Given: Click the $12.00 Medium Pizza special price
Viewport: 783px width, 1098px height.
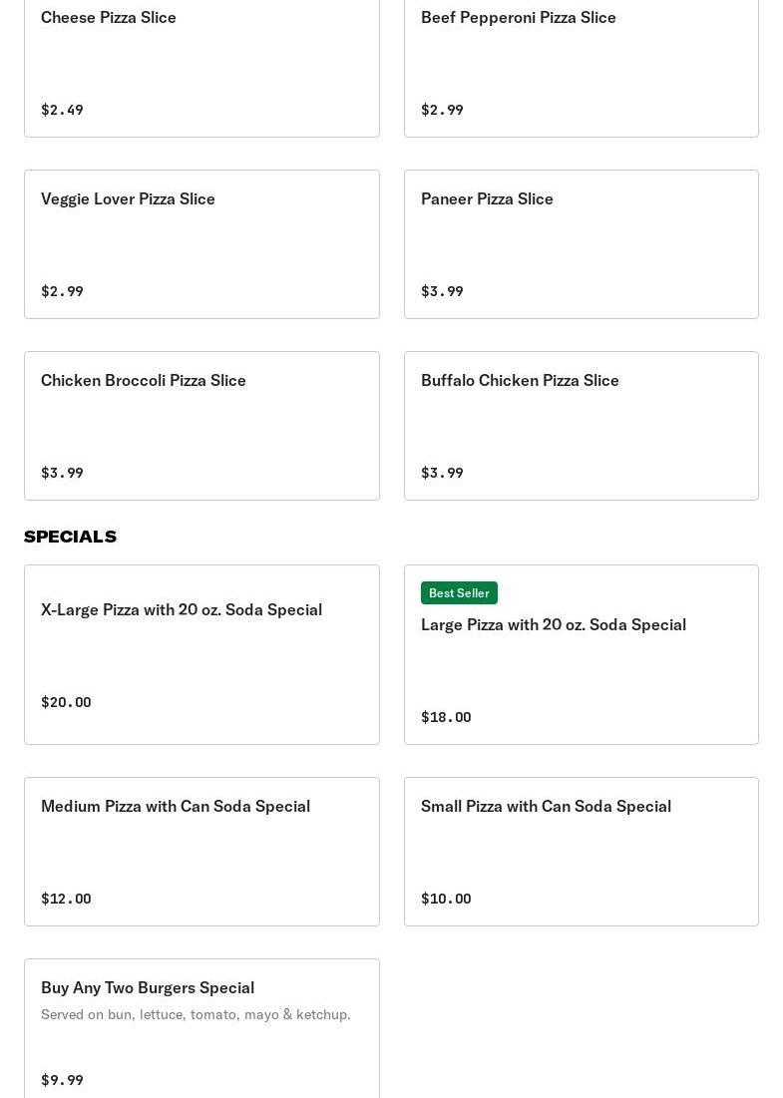Looking at the screenshot, I should coord(66,899).
